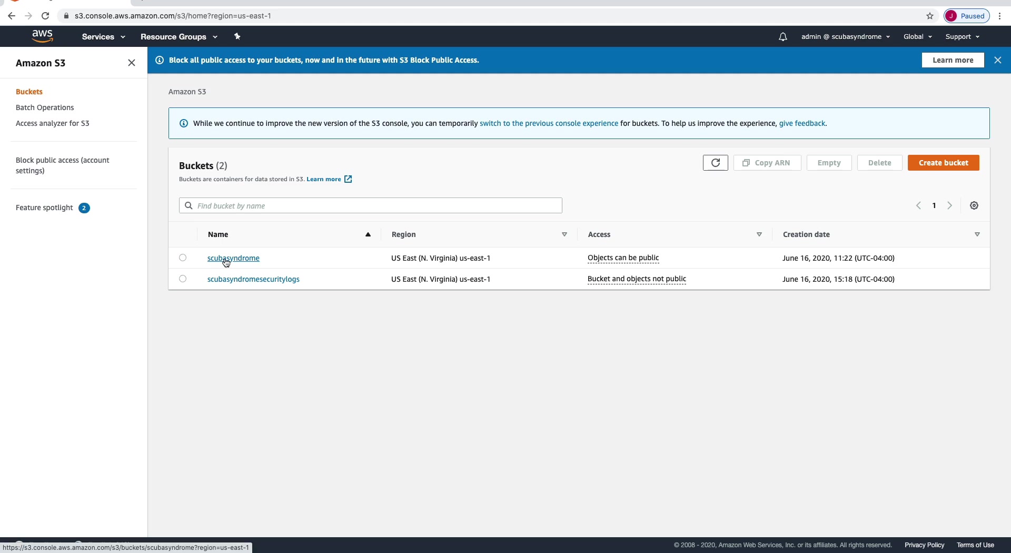Click the scubasyndromesecuritylogs row's region cell
The image size is (1011, 553).
tap(441, 279)
